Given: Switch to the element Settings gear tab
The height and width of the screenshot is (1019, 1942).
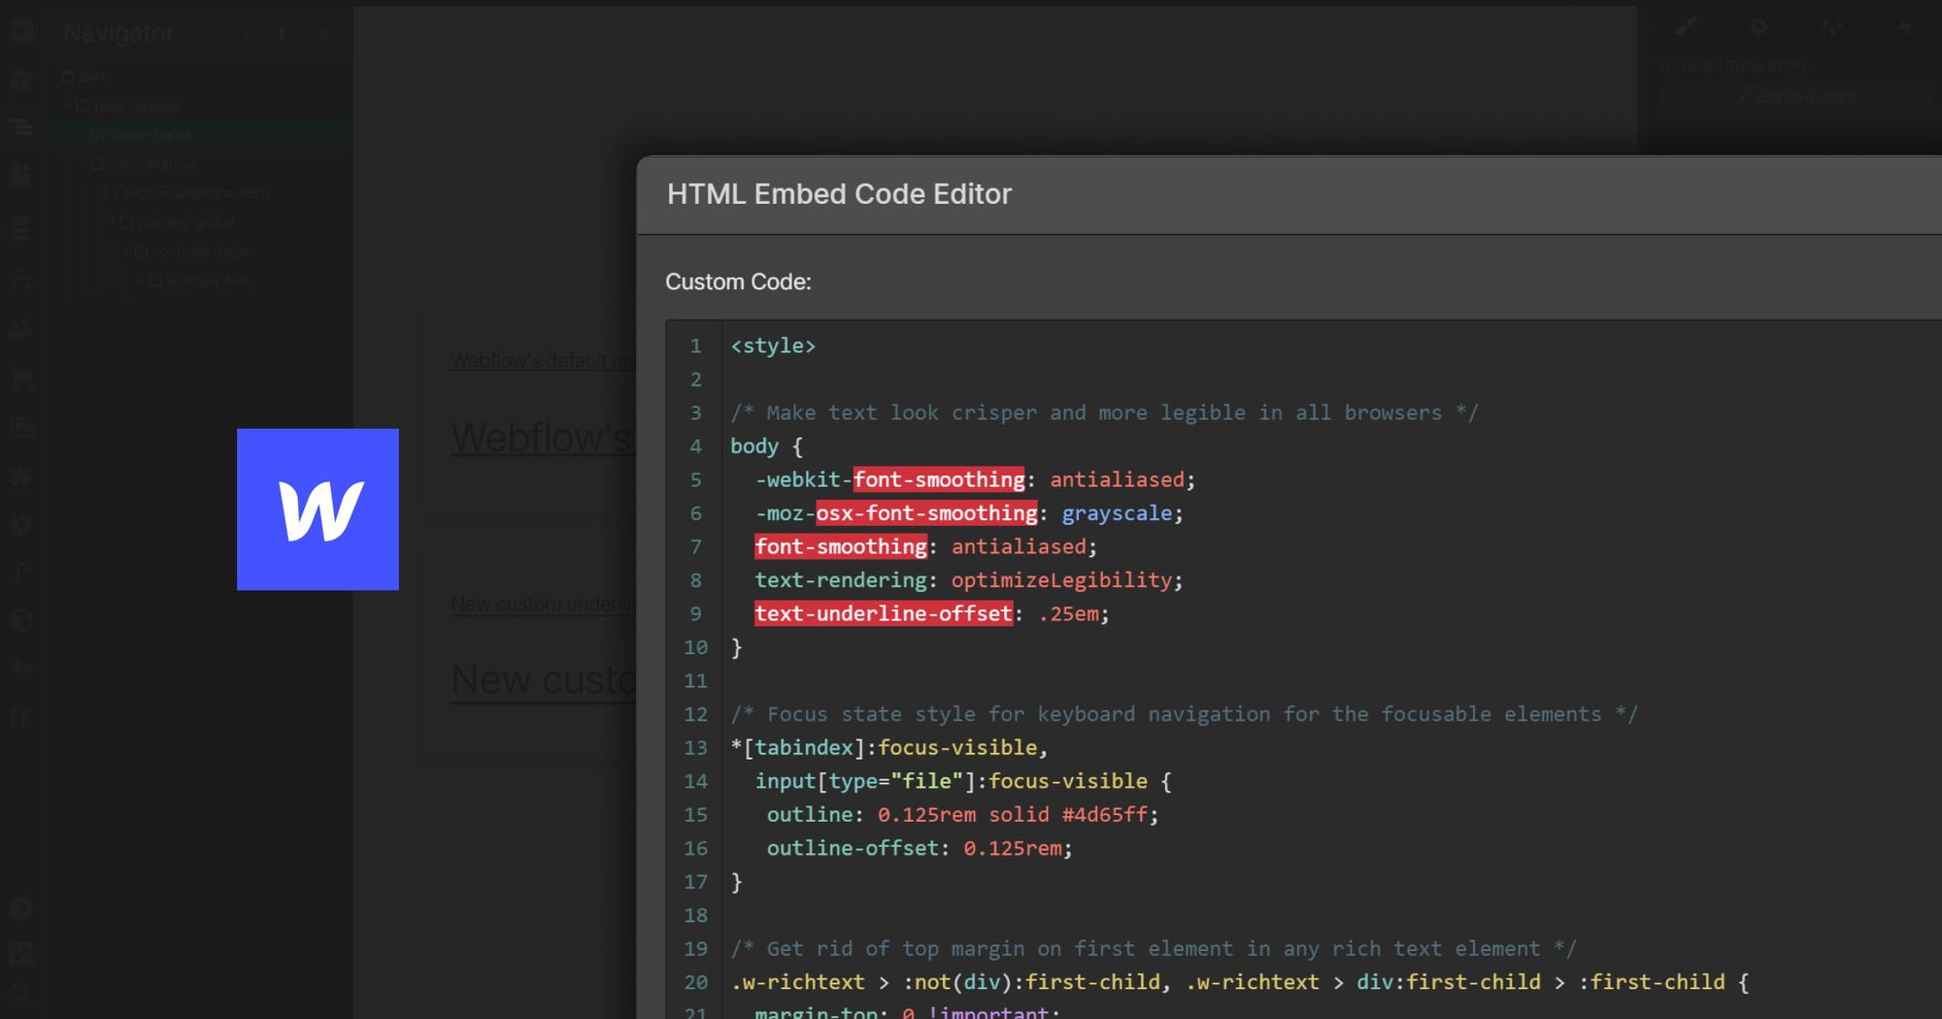Looking at the screenshot, I should click(1759, 26).
